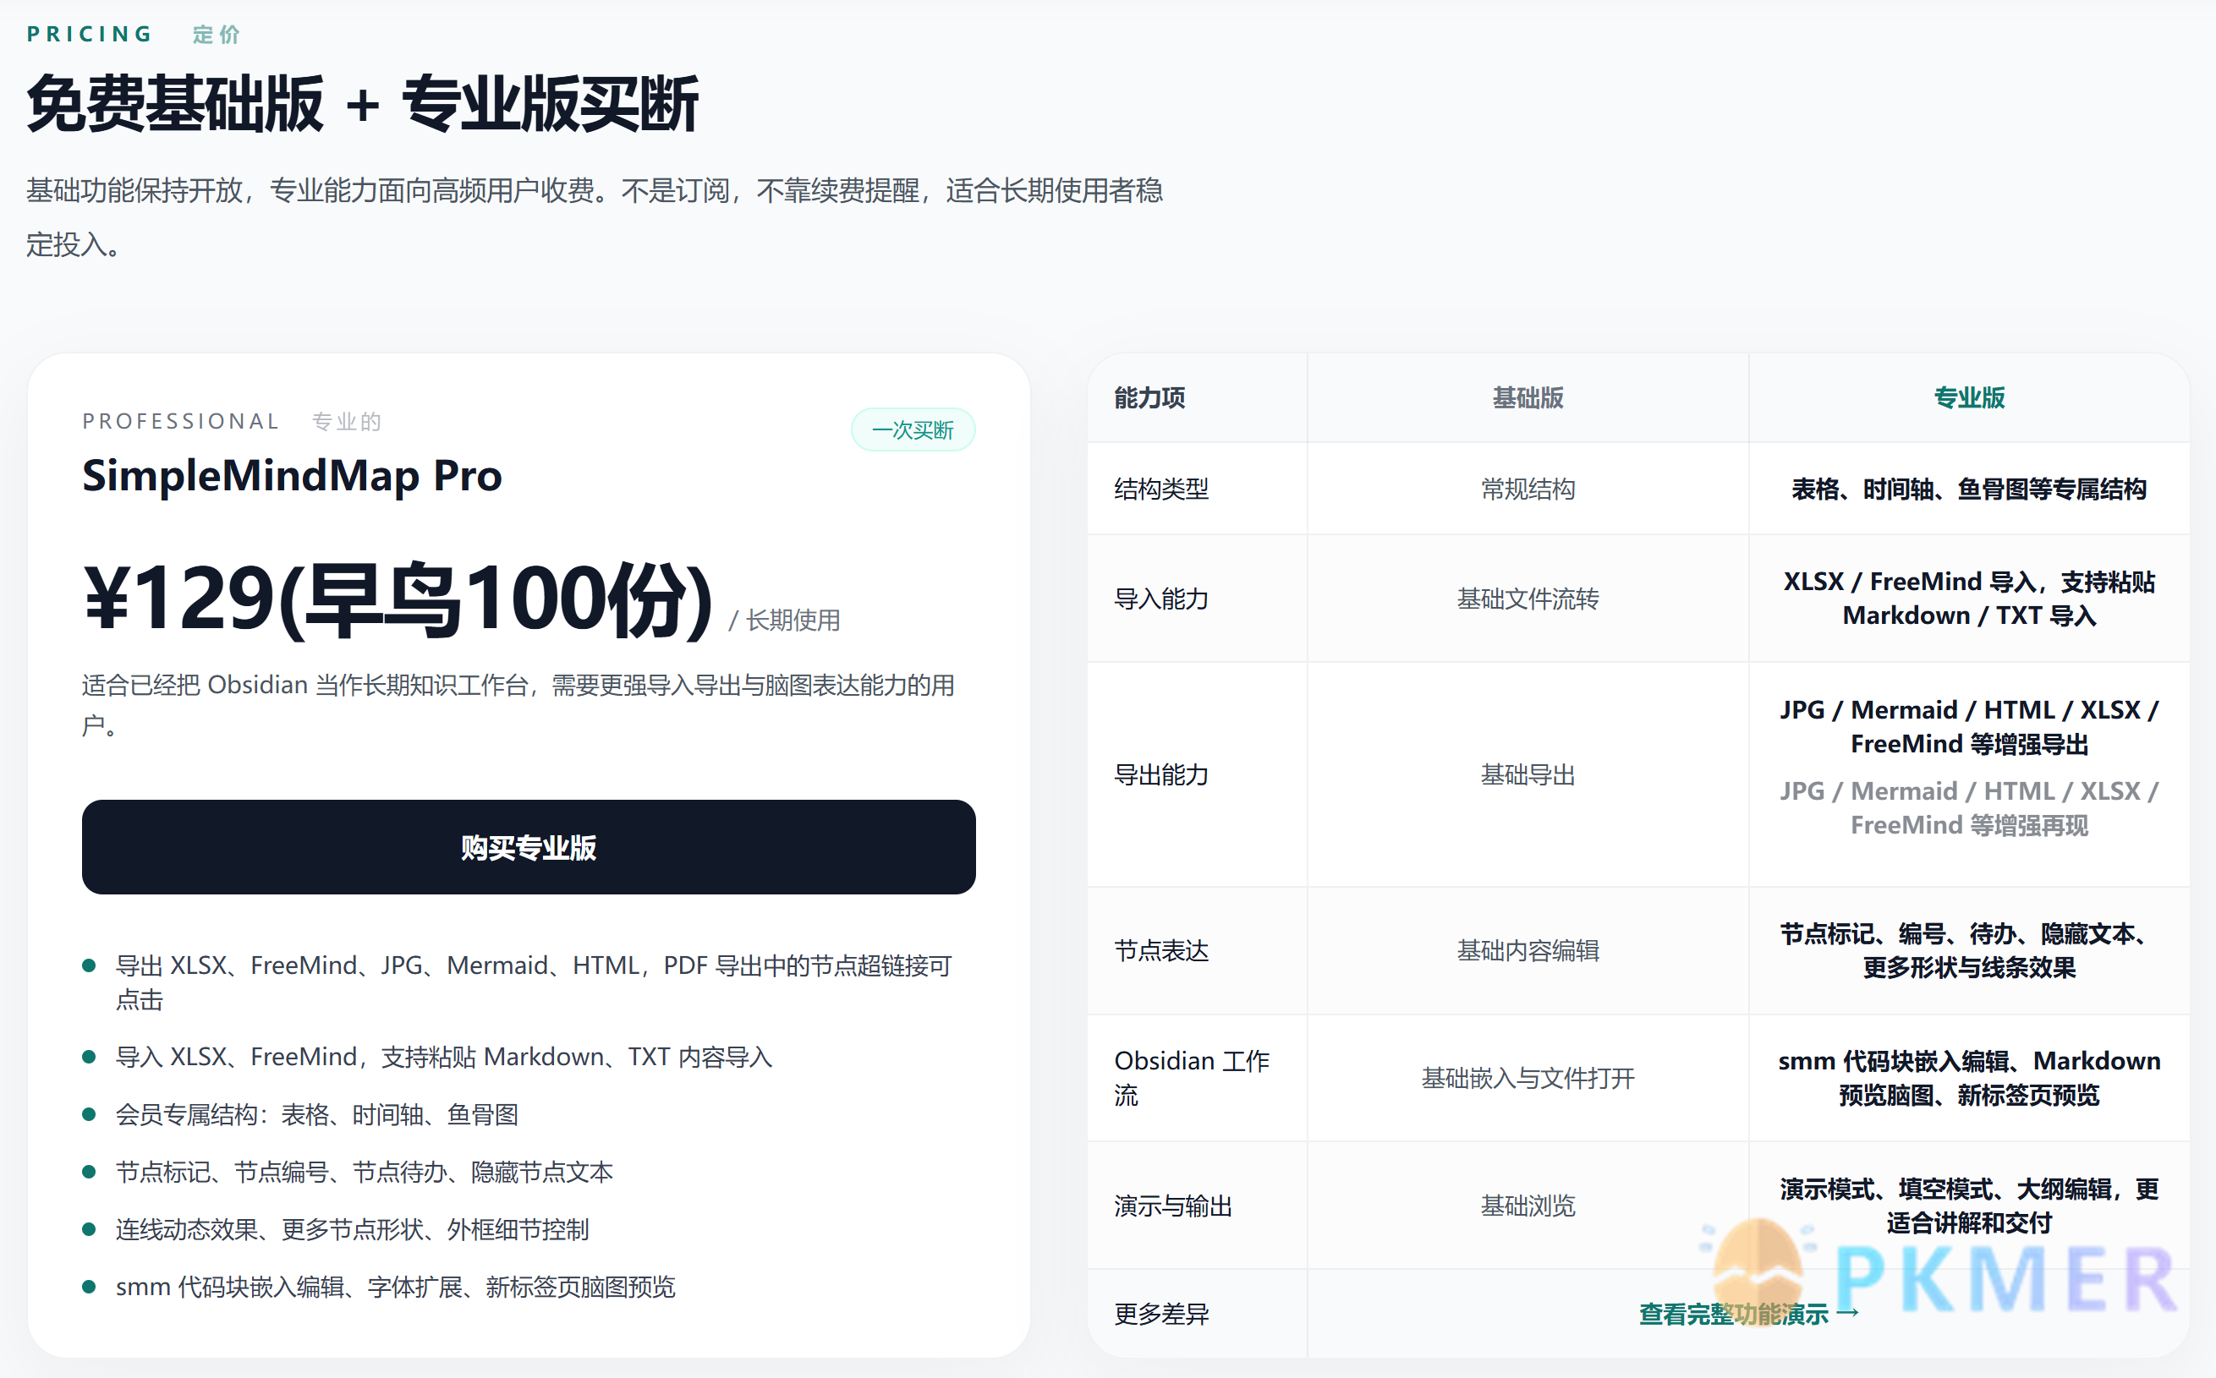Click the PROFESSIONAL label

[180, 421]
